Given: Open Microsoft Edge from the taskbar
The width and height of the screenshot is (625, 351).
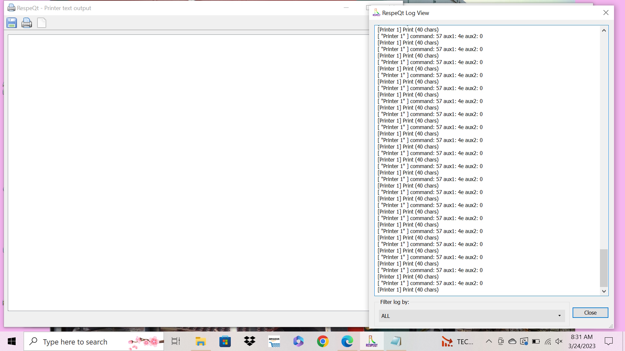Looking at the screenshot, I should coord(347,342).
